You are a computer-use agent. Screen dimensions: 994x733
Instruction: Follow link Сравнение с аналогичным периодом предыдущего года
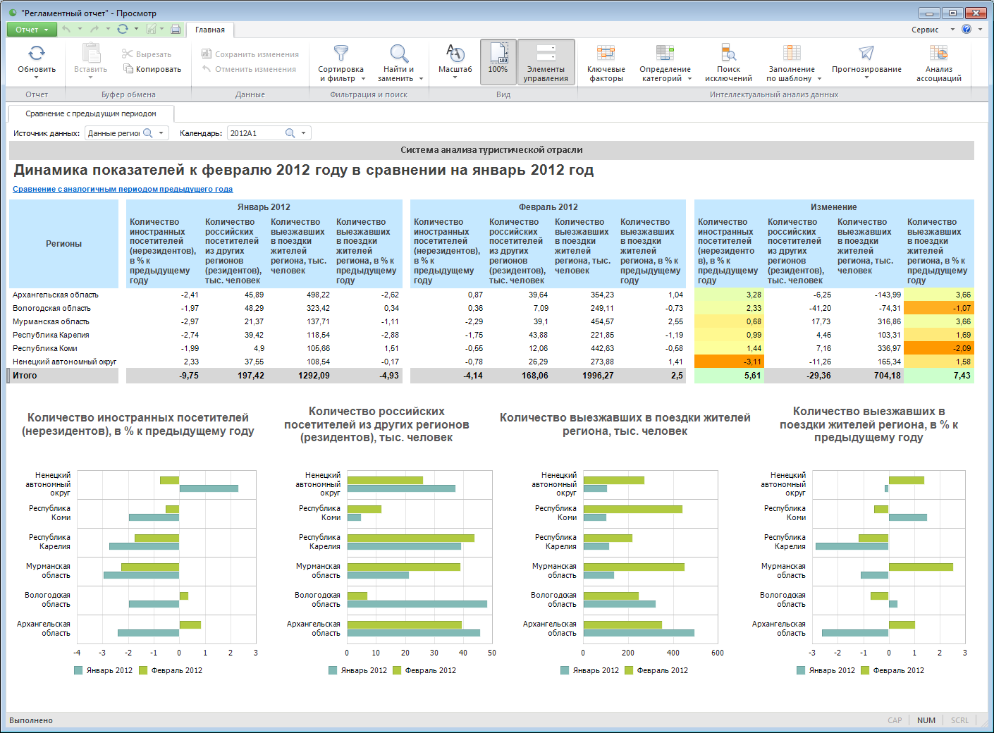click(x=123, y=189)
